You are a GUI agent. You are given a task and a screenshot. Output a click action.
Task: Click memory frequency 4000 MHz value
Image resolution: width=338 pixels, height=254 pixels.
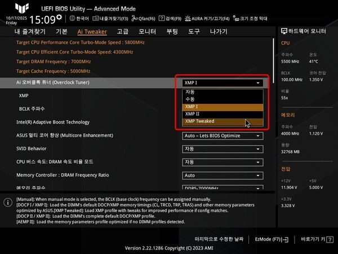click(x=290, y=134)
